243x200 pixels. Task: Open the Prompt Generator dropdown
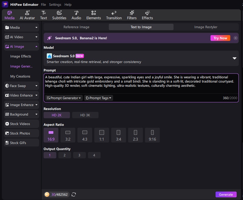pos(64,98)
